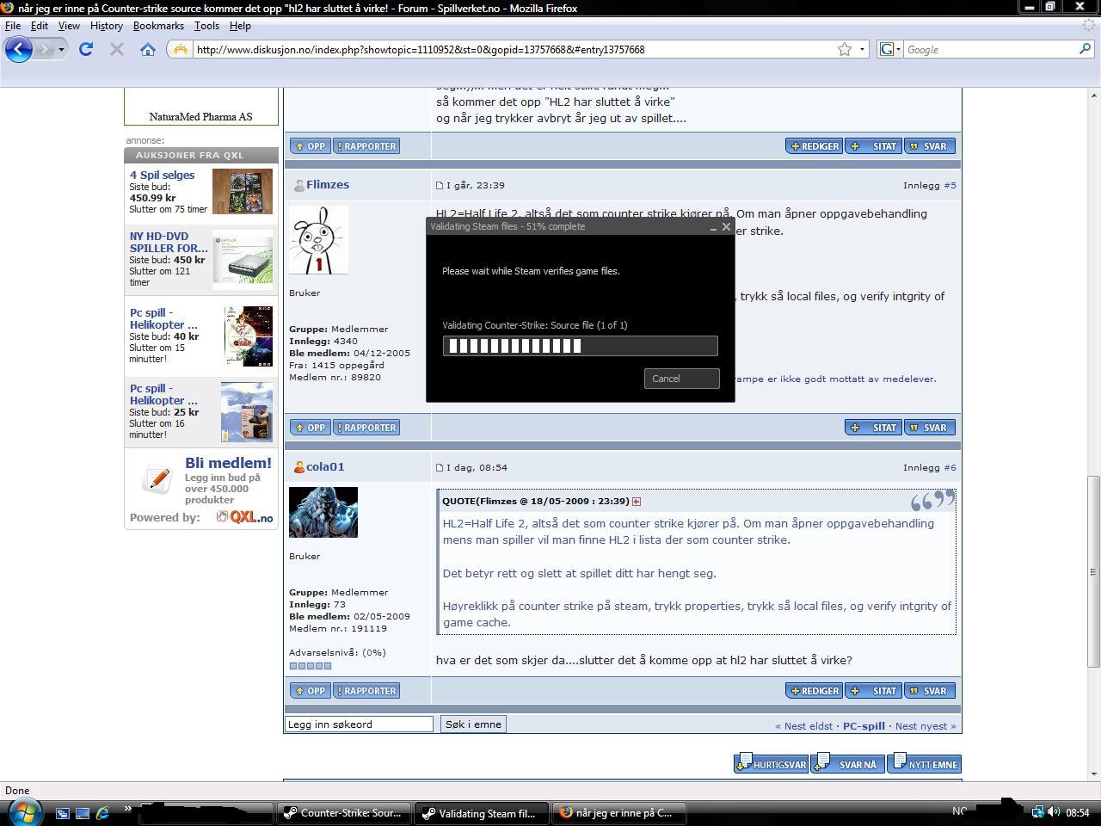The height and width of the screenshot is (826, 1101).
Task: Click the quote source arrow icon
Action: pos(637,501)
